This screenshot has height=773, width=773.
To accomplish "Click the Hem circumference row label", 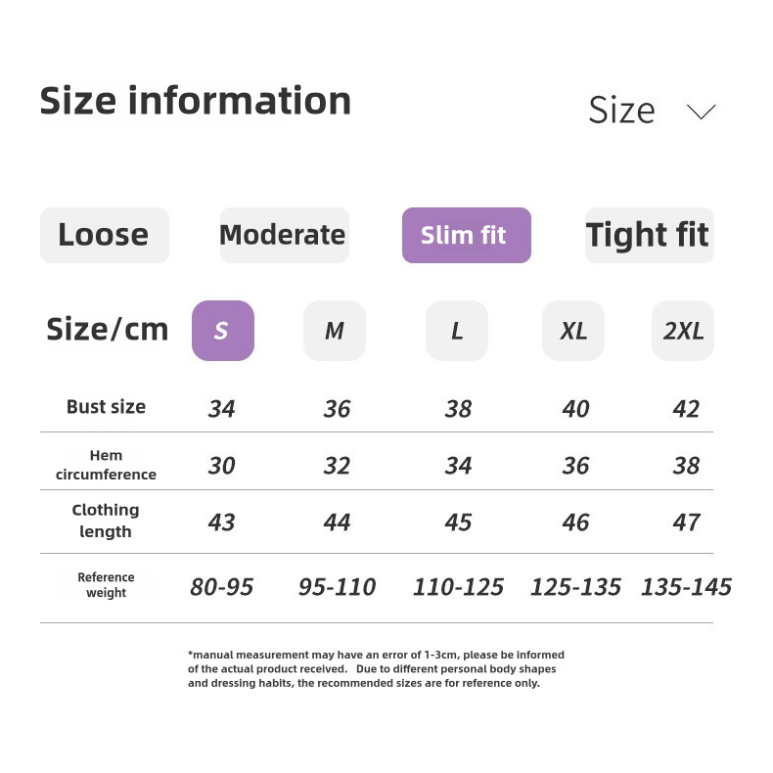I will (106, 465).
